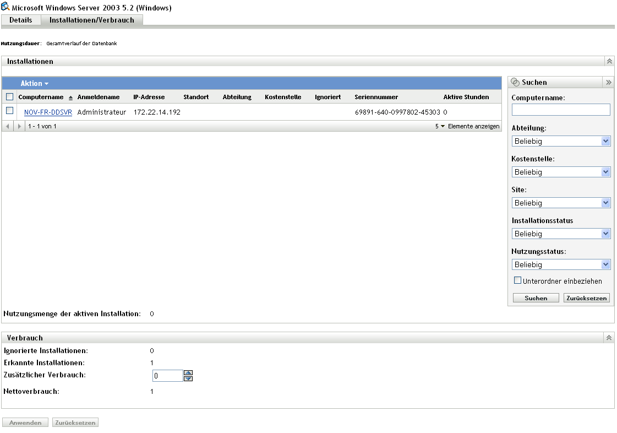The width and height of the screenshot is (617, 433).
Task: Sort by Aktive Stunden column header
Action: point(466,97)
